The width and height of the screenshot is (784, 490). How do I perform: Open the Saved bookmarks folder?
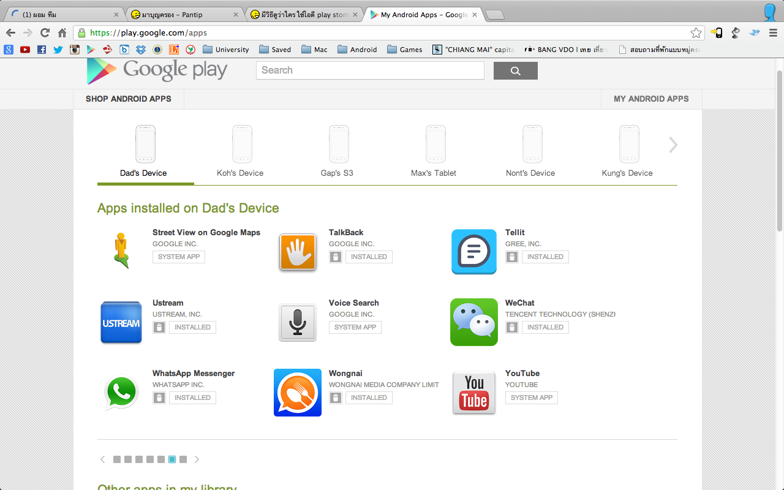pos(275,50)
